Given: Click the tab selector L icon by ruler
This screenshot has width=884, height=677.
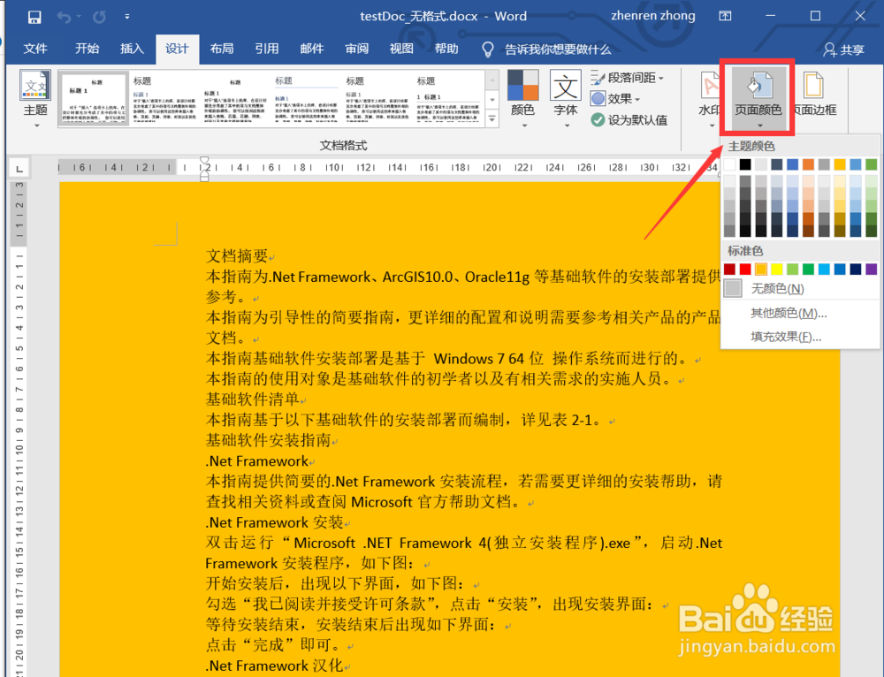Looking at the screenshot, I should [x=19, y=169].
